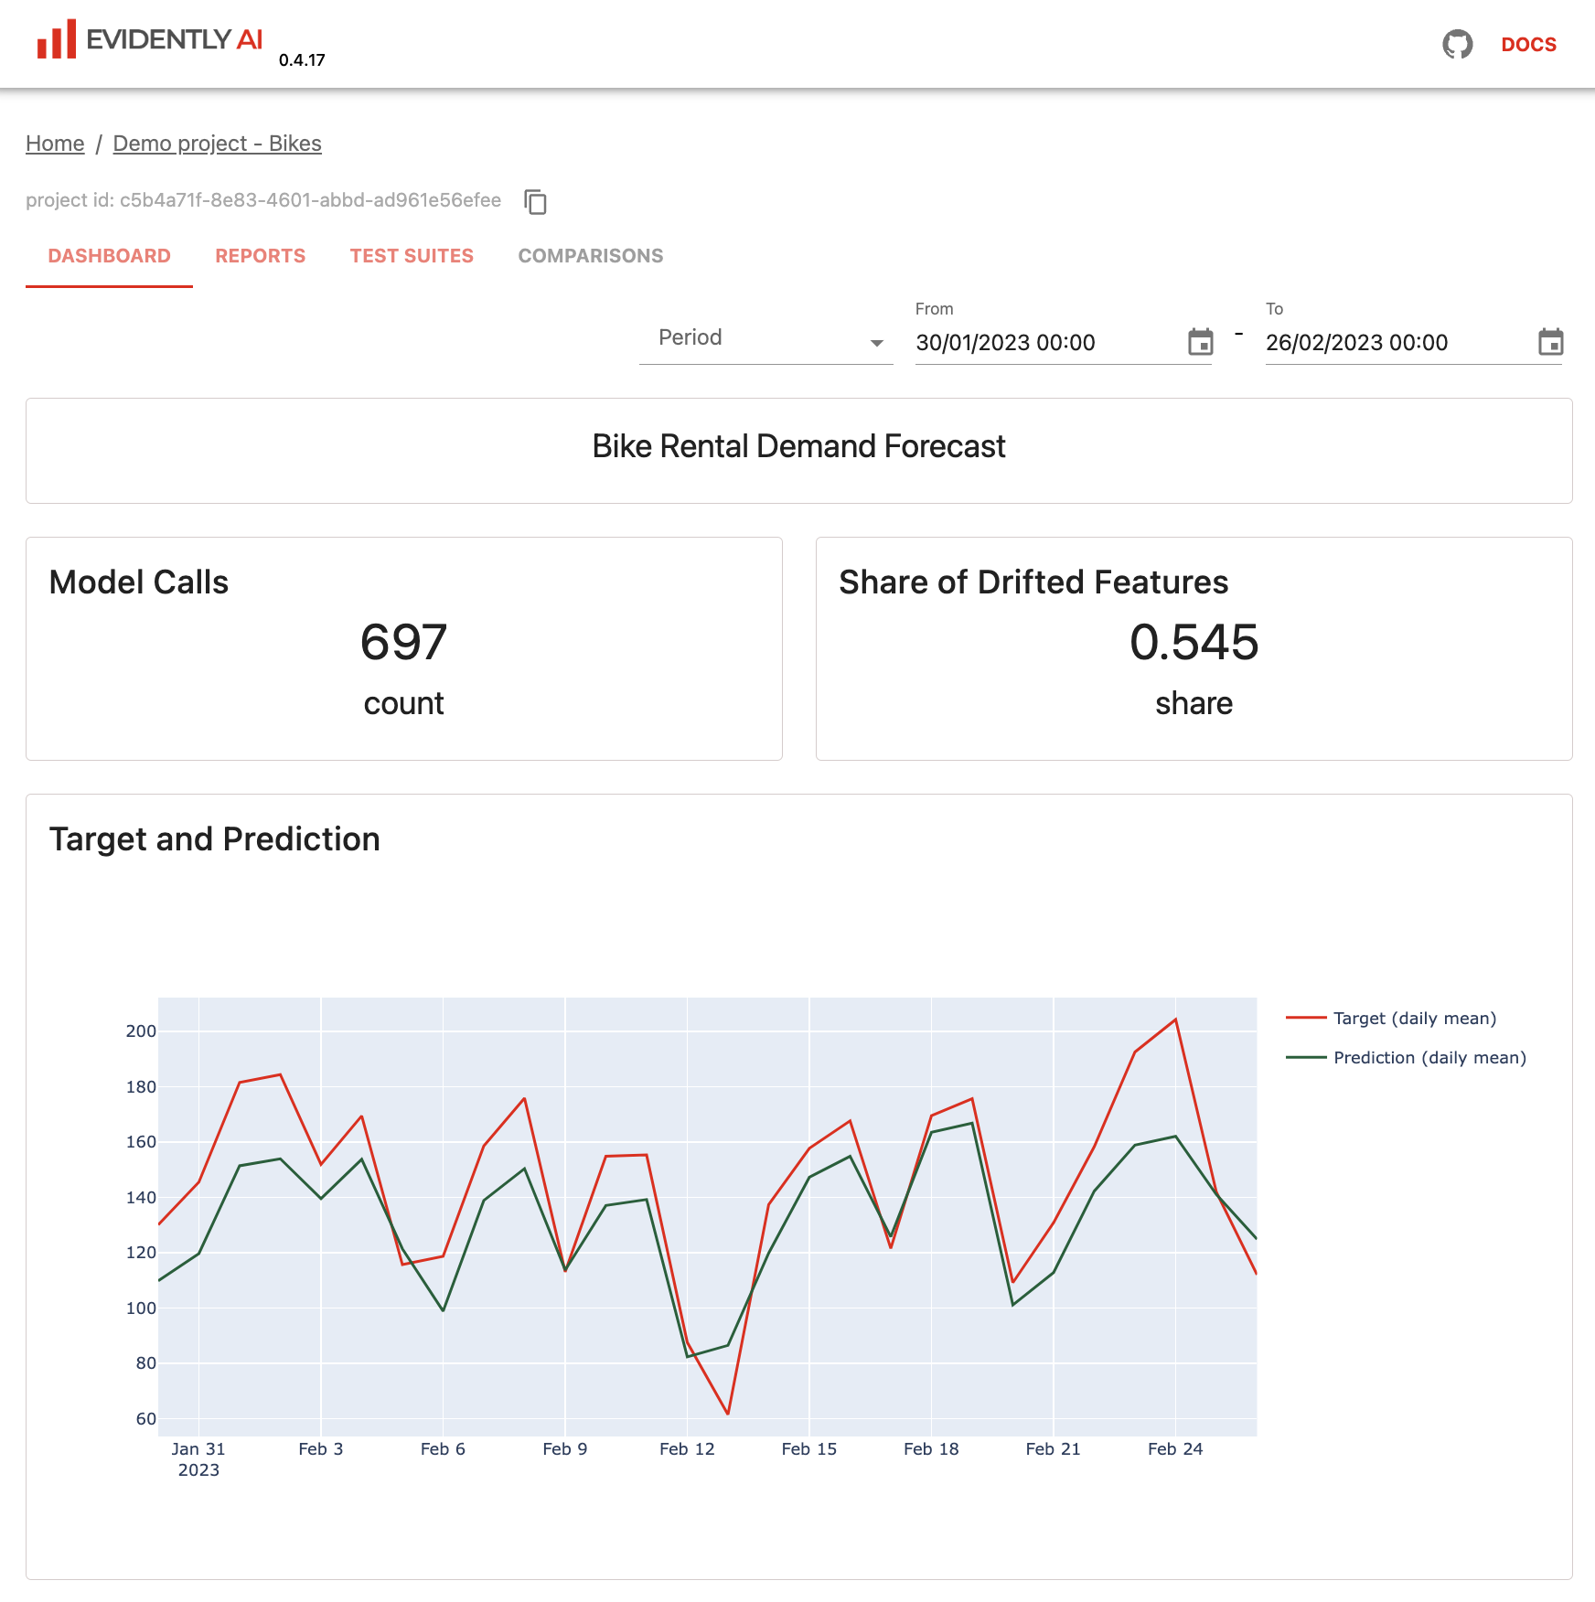
Task: Select the Dashboard tab
Action: click(x=109, y=256)
